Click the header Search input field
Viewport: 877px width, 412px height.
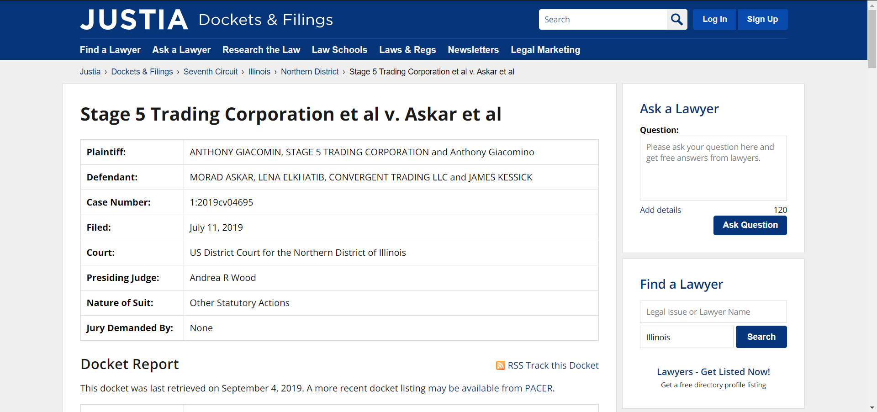pos(603,19)
